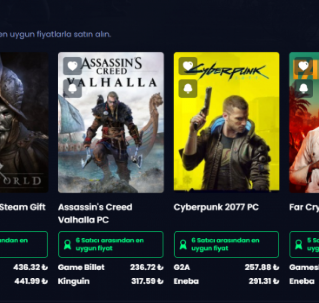Click the 6 Satıcı best price box for Cyberpunk
The height and width of the screenshot is (303, 319).
[x=226, y=244]
